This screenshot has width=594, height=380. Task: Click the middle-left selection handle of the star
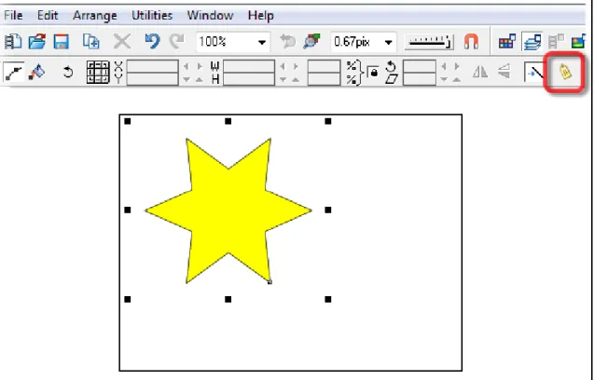tap(128, 210)
